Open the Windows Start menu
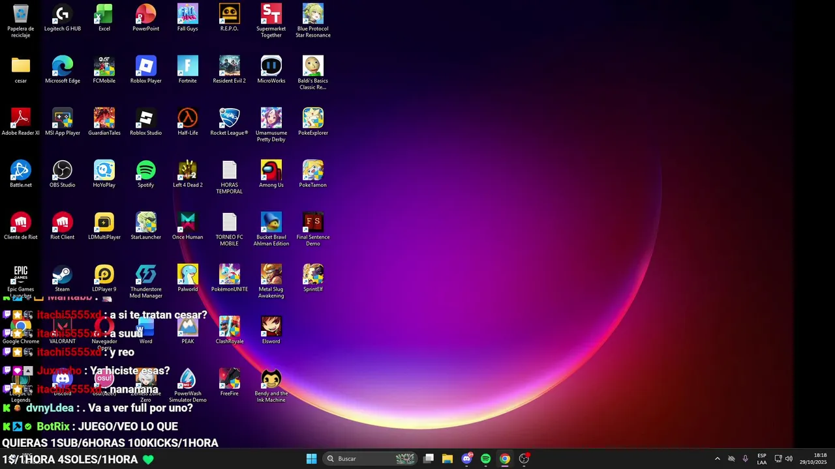This screenshot has height=469, width=835. pos(312,459)
